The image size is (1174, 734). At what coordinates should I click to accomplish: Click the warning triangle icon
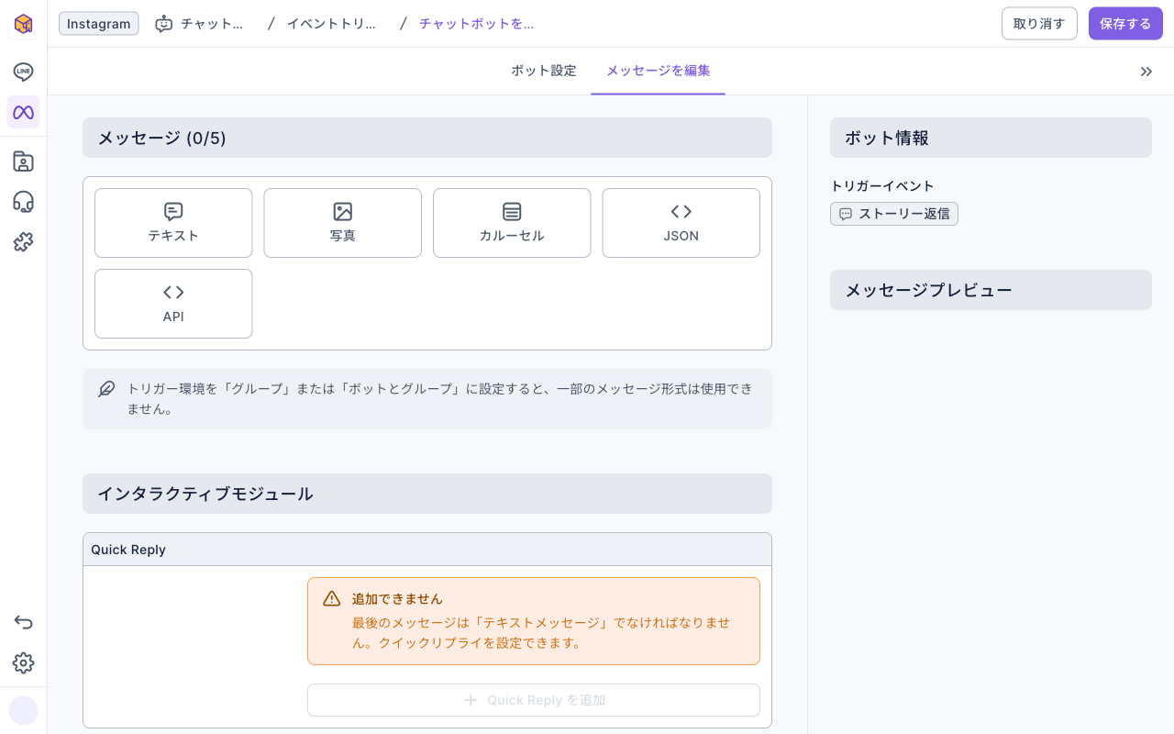pos(332,599)
